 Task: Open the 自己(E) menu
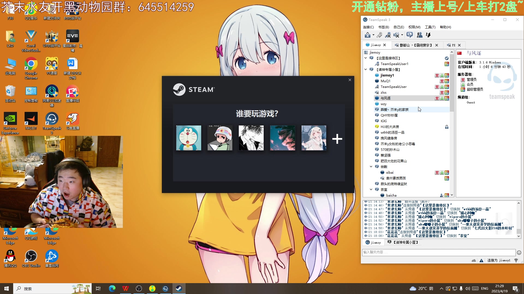(399, 27)
